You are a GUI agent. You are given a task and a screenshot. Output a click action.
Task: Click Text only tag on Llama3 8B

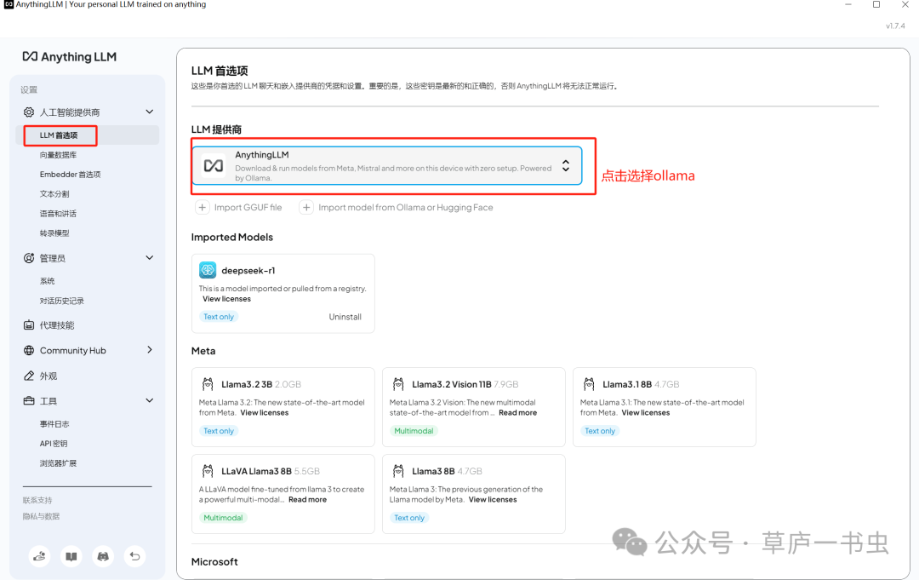click(409, 518)
